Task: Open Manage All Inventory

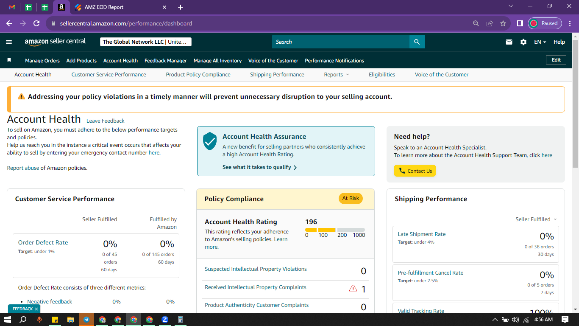Action: [x=217, y=61]
